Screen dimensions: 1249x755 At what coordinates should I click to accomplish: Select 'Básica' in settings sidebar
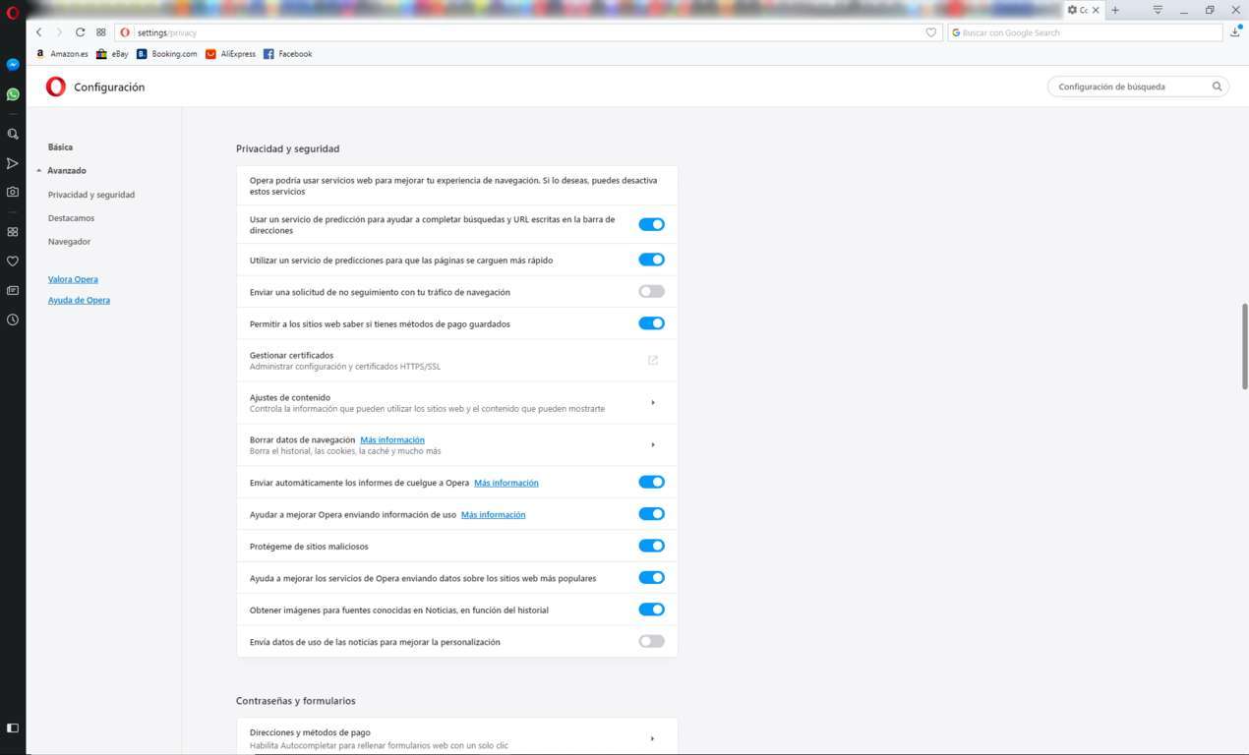point(60,147)
